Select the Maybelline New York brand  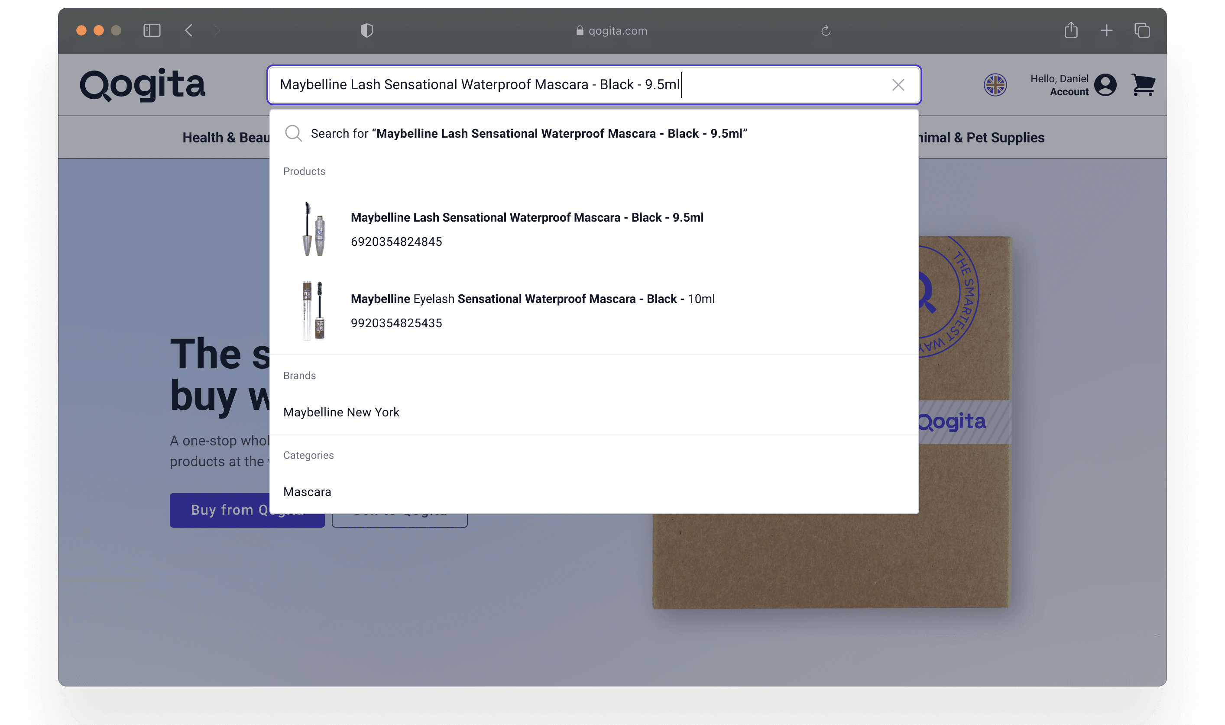341,412
